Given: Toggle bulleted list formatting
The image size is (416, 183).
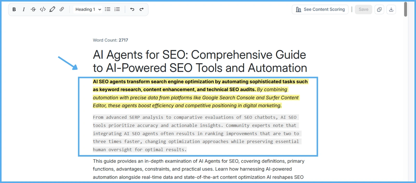Looking at the screenshot, I should 108,9.
